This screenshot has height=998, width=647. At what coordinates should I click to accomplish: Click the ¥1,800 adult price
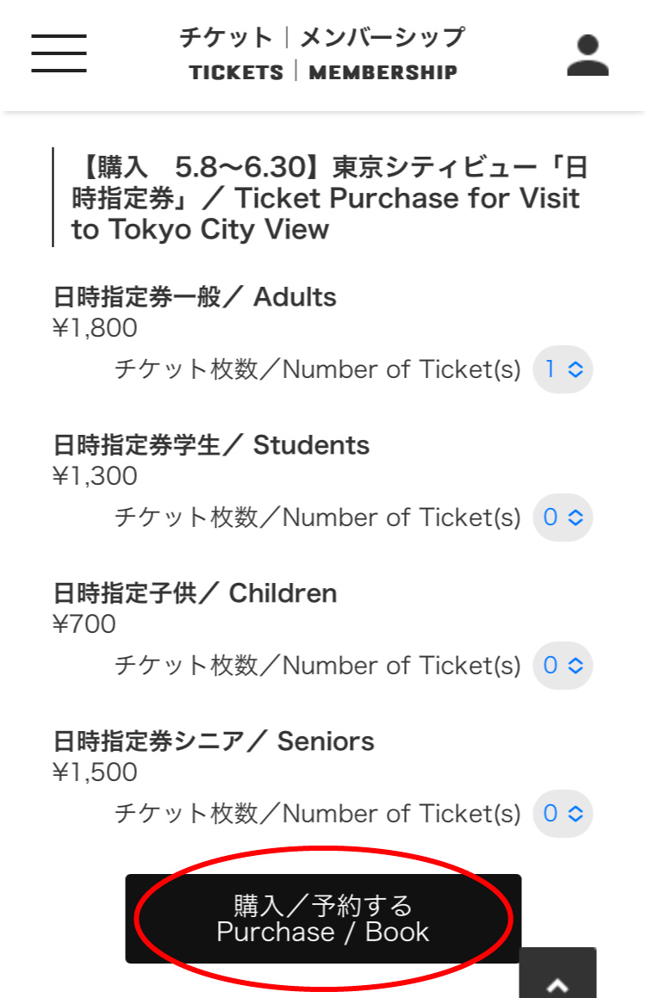pyautogui.click(x=95, y=328)
